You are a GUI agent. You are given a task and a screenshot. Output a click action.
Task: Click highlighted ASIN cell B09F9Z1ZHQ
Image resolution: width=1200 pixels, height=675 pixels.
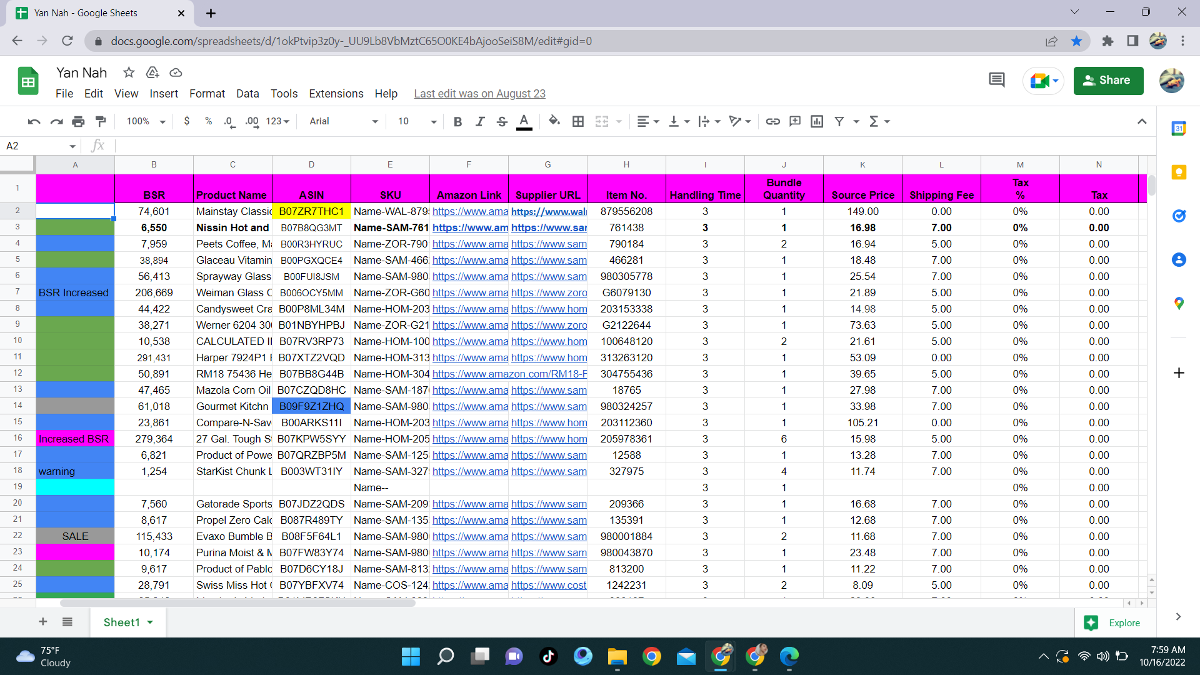(x=311, y=407)
